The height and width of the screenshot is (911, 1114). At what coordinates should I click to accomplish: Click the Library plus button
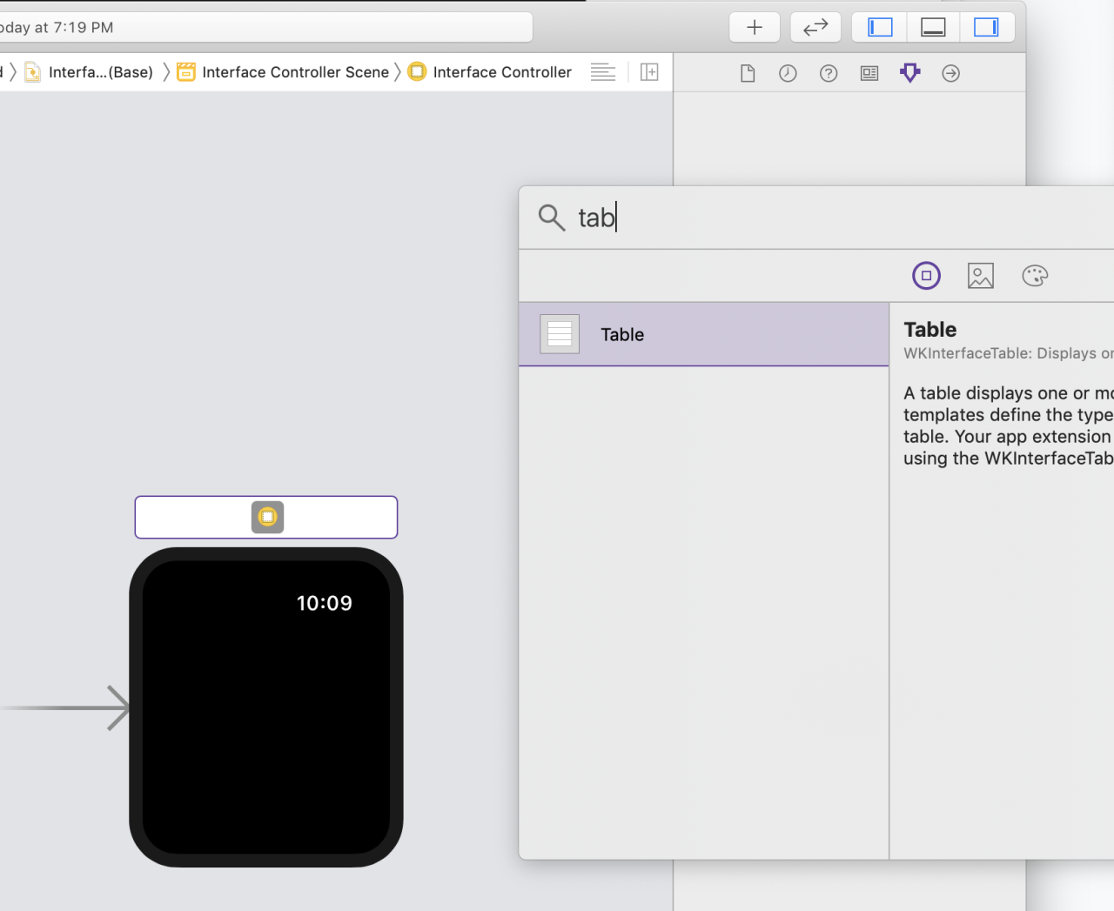pos(754,28)
